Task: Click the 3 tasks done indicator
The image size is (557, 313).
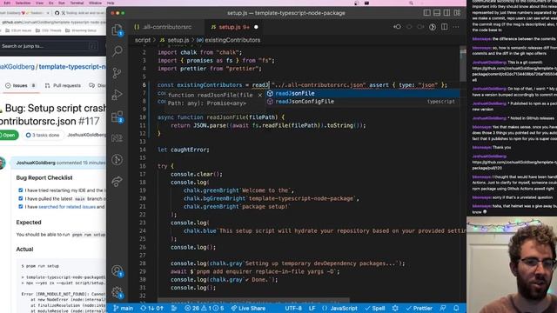Action: tap(43, 136)
